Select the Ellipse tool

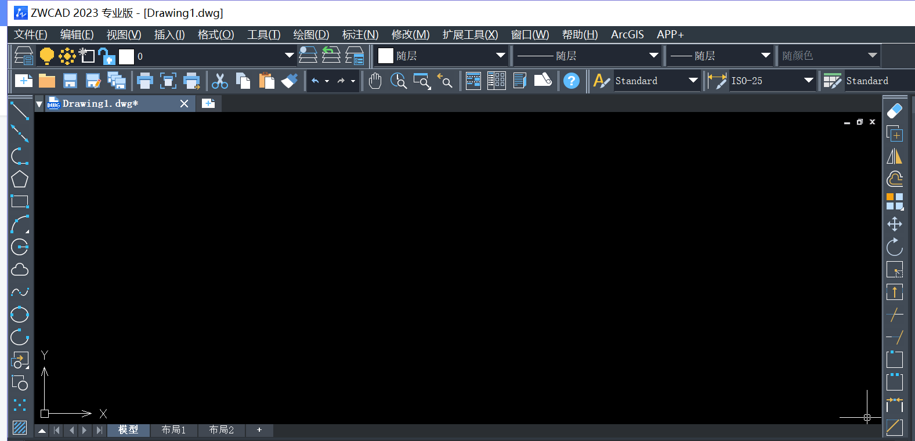click(x=20, y=315)
